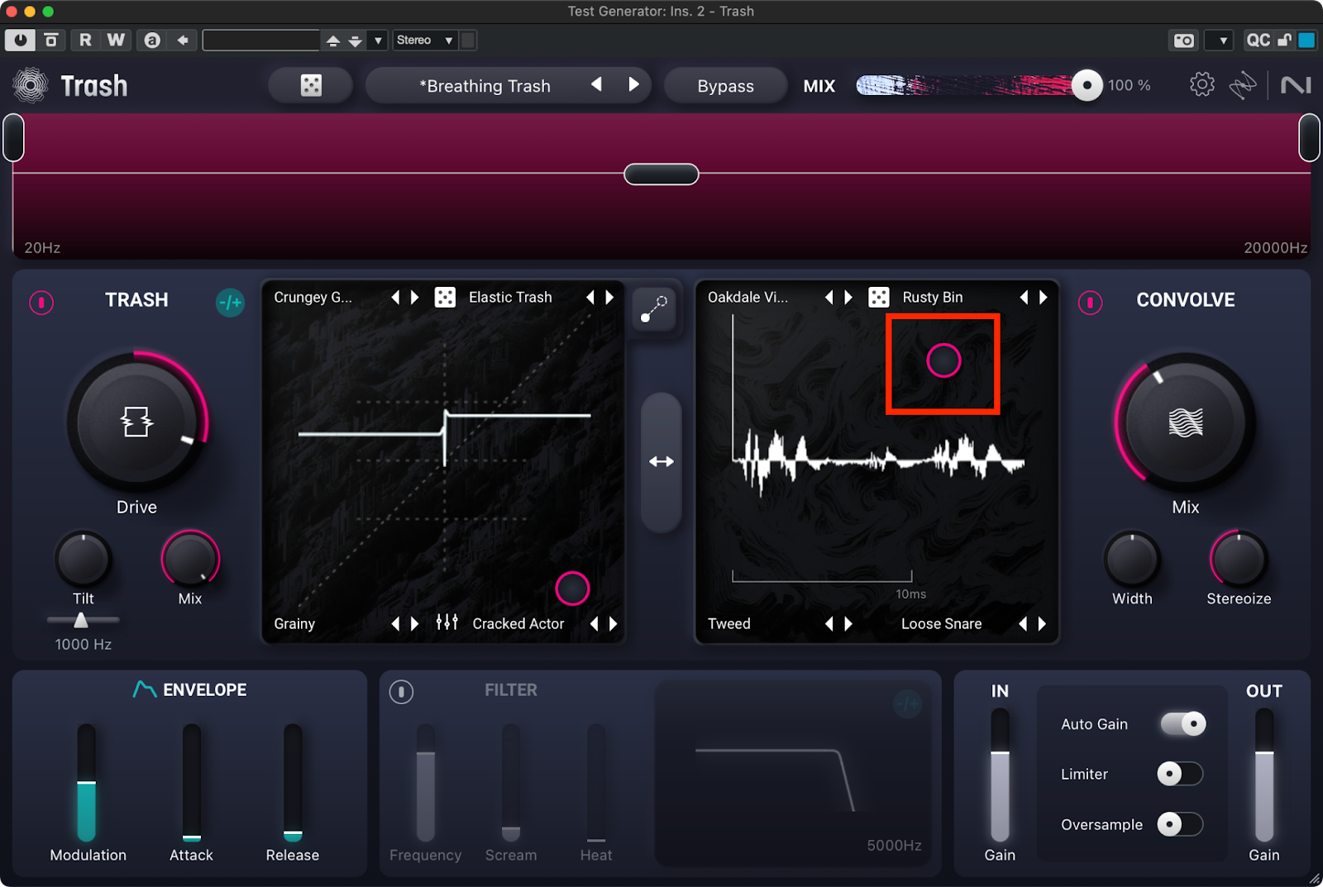Screen dimensions: 1323x887
Task: Toggle the plugin power button in host toolbar
Action: 20,40
